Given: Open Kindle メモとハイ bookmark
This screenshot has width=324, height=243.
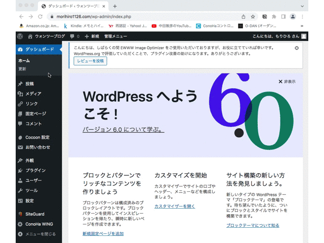Looking at the screenshot, I should pyautogui.click(x=84, y=26).
